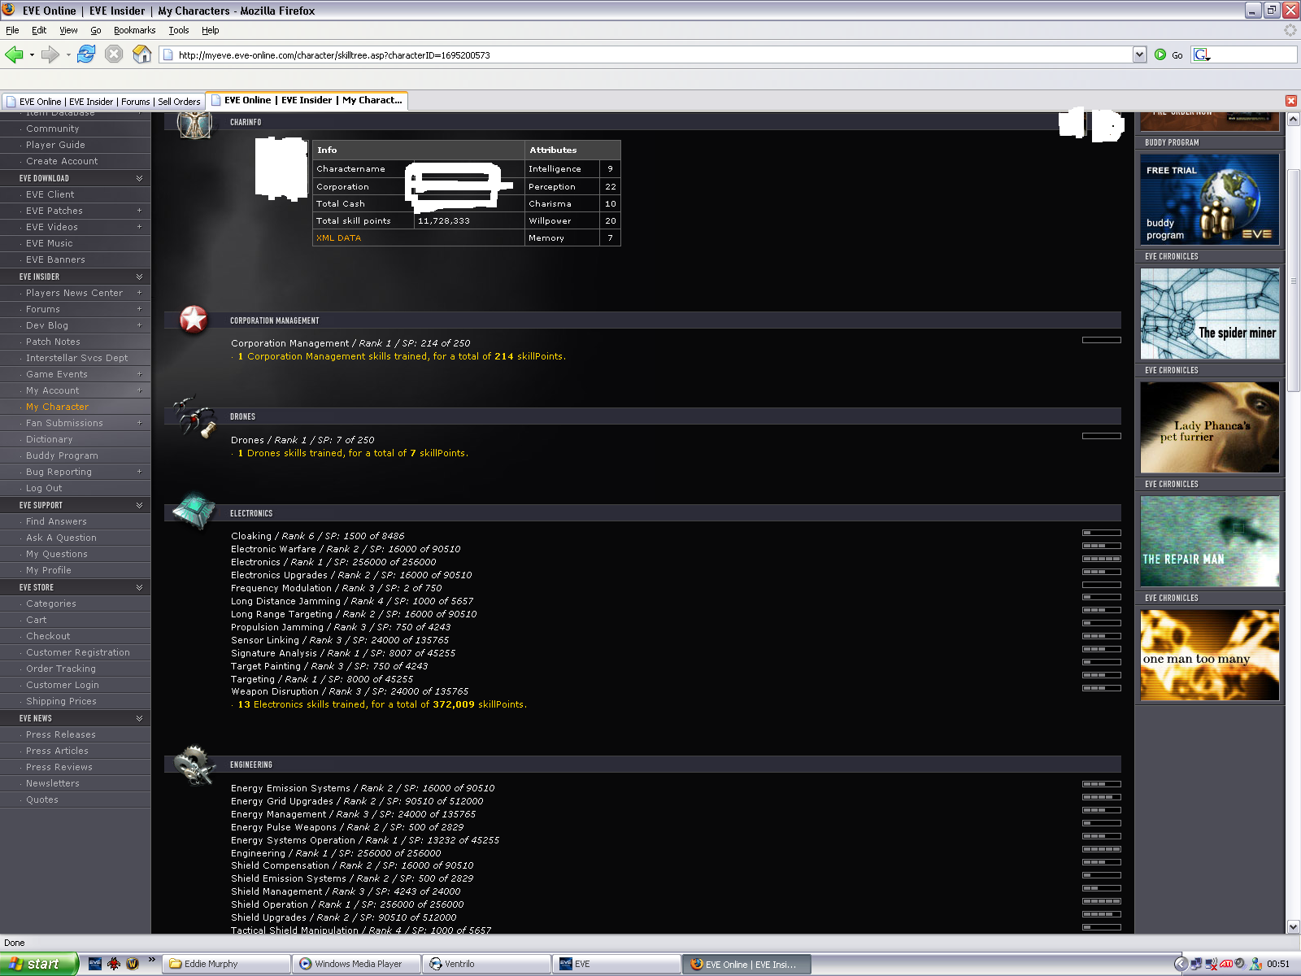1301x976 pixels.
Task: Click the Cloaking skill progress bar
Action: [1102, 533]
